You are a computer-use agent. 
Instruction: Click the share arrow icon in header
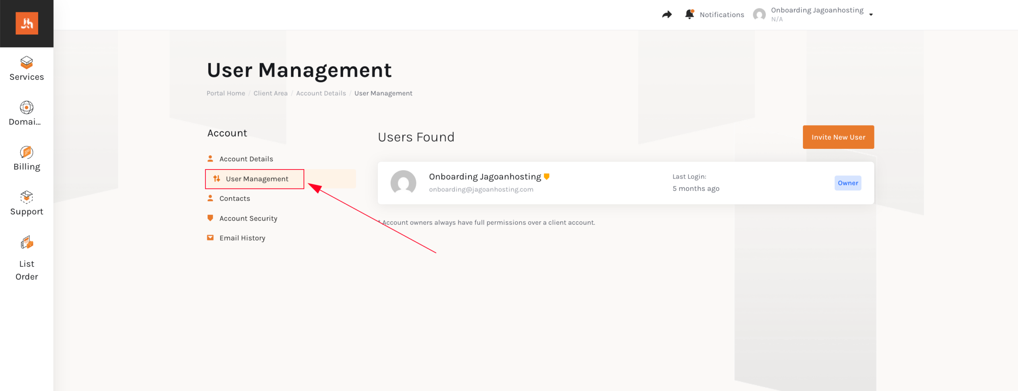pos(667,15)
